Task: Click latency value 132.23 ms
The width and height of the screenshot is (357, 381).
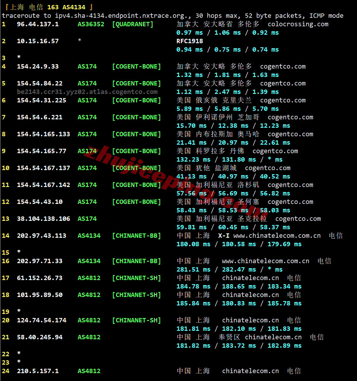Action: click(x=193, y=160)
